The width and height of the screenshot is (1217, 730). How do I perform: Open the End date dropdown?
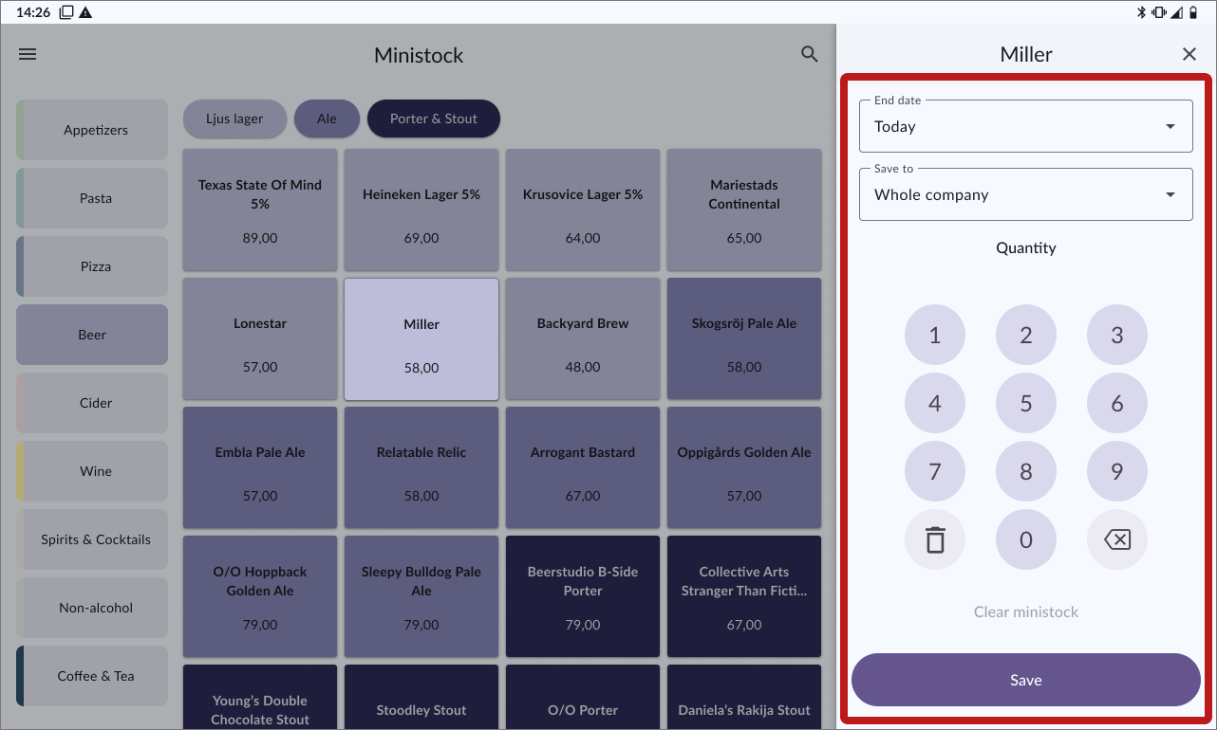[1026, 126]
